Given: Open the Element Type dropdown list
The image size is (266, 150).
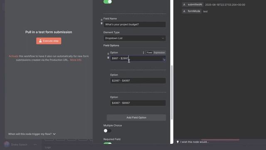Looking at the screenshot, I should click(x=135, y=38).
